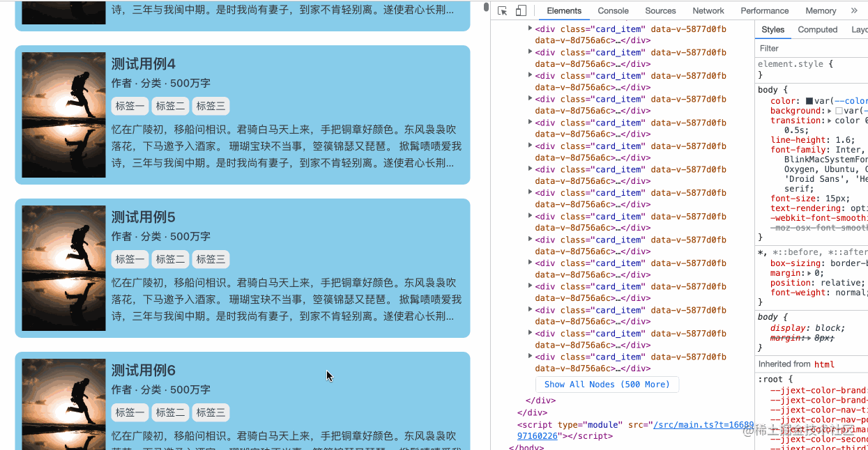Click Show All Nodes (500 More) button
This screenshot has height=450, width=868.
point(607,384)
